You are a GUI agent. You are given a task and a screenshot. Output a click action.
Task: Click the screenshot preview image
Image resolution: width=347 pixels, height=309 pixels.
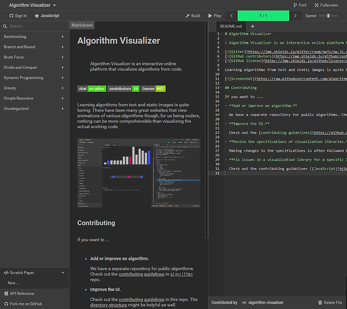[x=139, y=173]
